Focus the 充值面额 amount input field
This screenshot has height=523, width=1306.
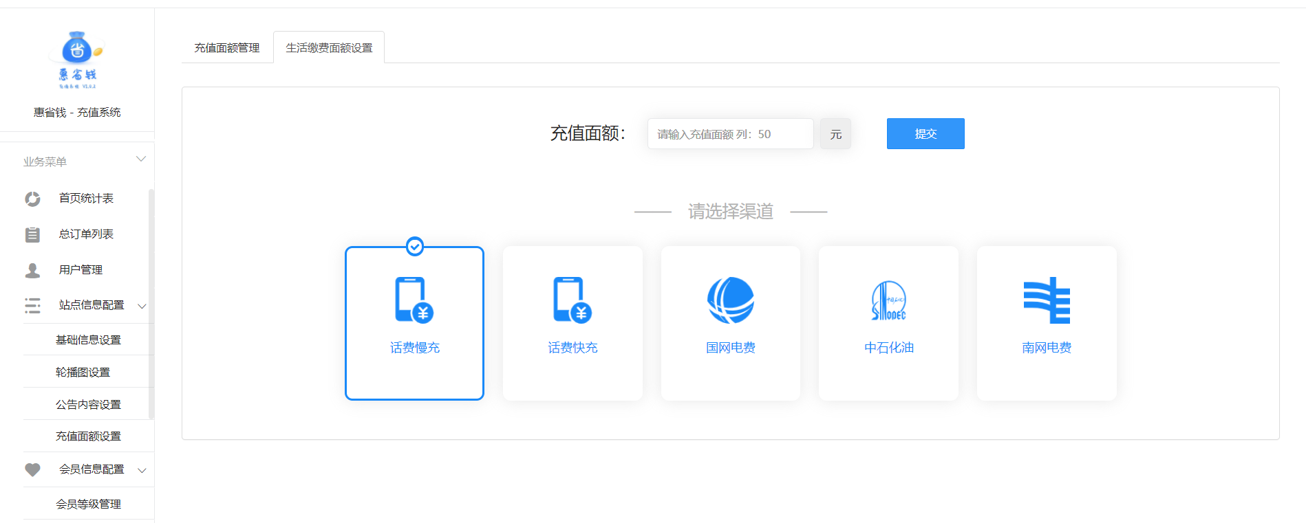click(x=729, y=134)
